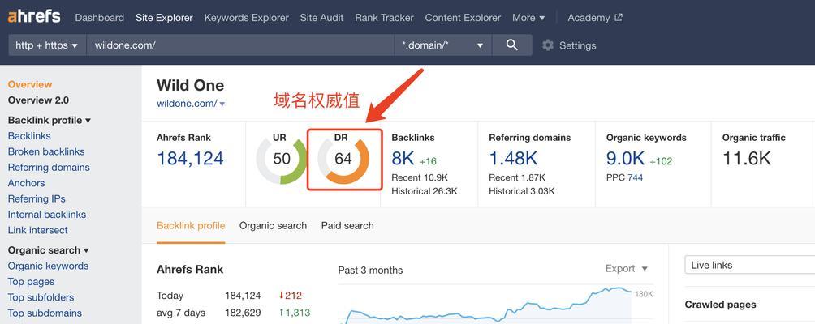Open Link intersect in sidebar
This screenshot has width=815, height=324.
(x=37, y=230)
